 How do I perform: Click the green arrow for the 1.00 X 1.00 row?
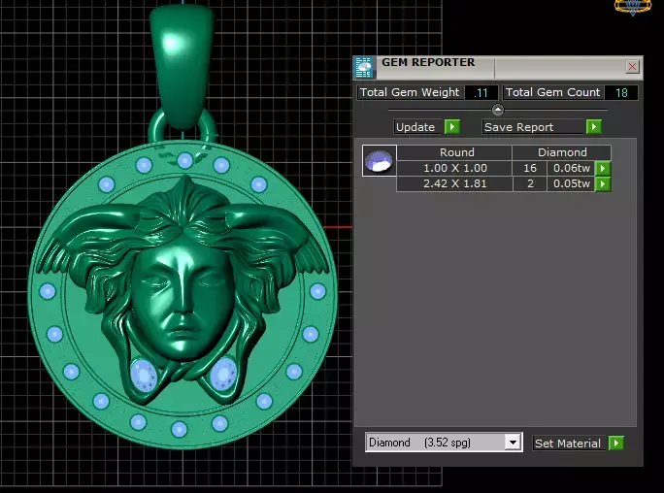[603, 168]
